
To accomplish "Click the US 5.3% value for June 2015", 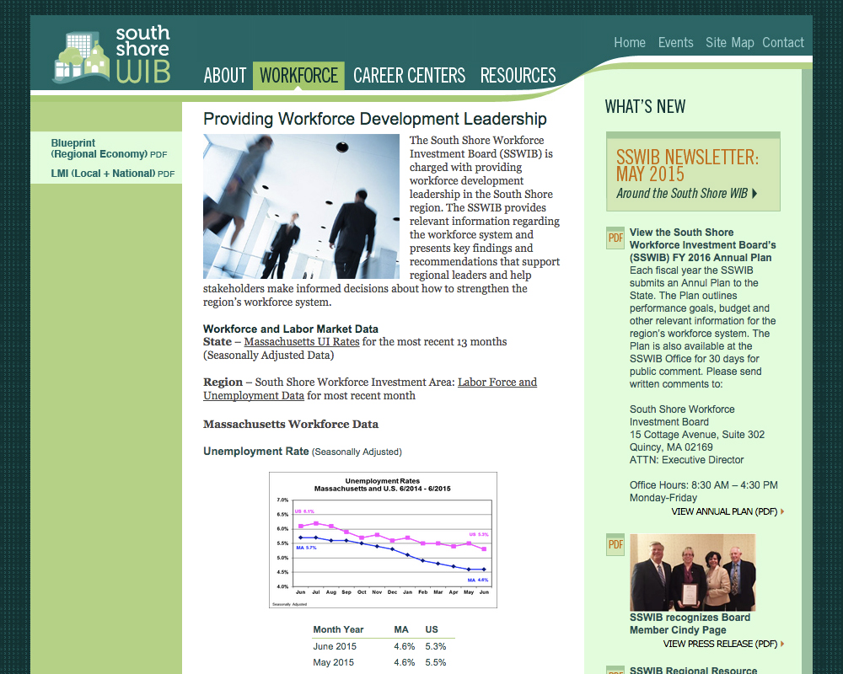I will click(436, 646).
